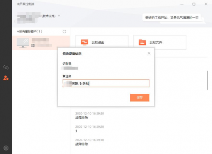The height and width of the screenshot is (154, 212).
Task: Click into the 备注名 input field
Action: click(106, 83)
